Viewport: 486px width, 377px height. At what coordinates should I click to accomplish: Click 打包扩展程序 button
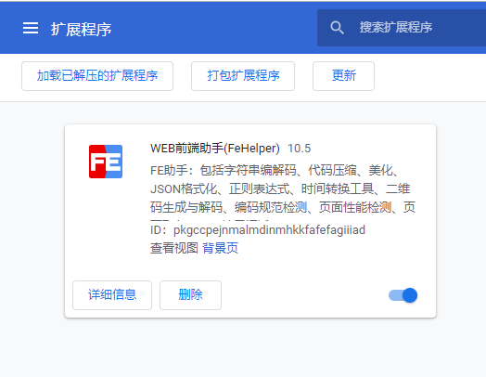(243, 76)
